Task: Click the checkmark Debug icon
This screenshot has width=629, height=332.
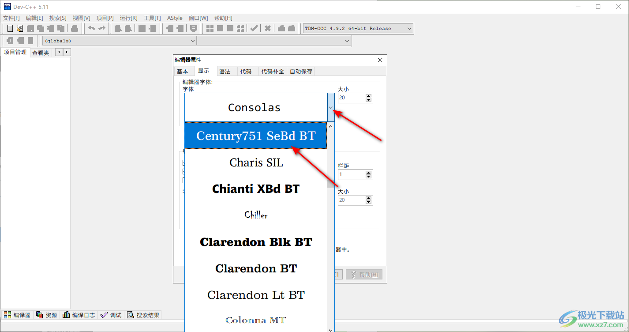Action: pos(254,28)
